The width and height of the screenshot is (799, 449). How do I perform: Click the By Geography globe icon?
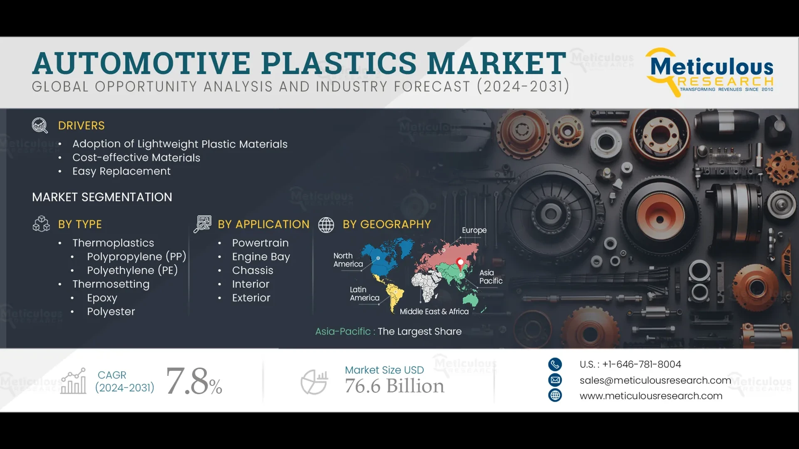point(327,225)
